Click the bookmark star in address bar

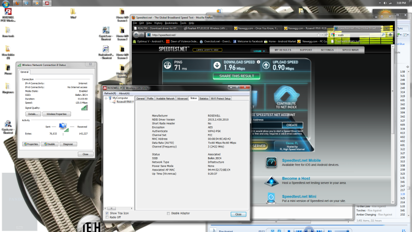coord(318,35)
